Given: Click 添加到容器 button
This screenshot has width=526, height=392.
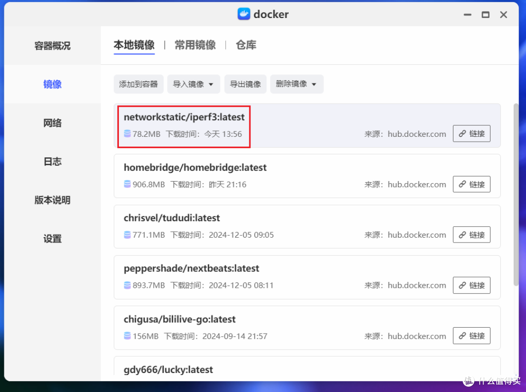Looking at the screenshot, I should (x=138, y=84).
